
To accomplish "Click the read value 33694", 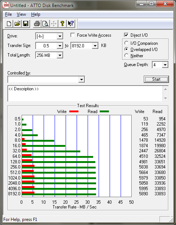I will click(160, 167).
